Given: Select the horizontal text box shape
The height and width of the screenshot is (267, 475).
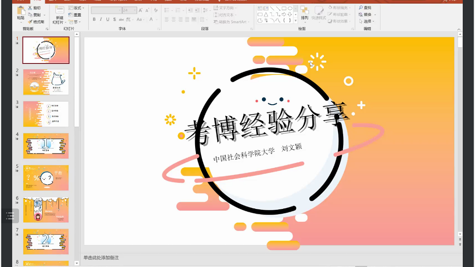Looking at the screenshot, I should pyautogui.click(x=260, y=8).
